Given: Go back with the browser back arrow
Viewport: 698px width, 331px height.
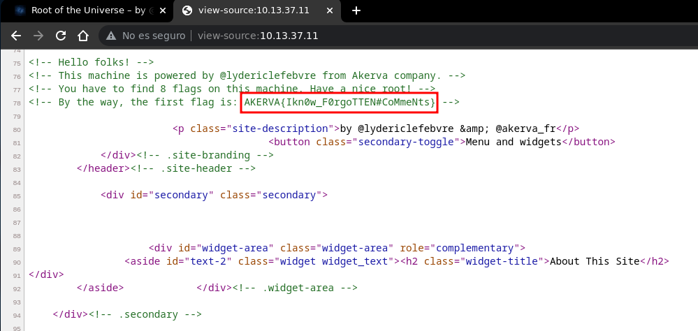Looking at the screenshot, I should pos(16,36).
